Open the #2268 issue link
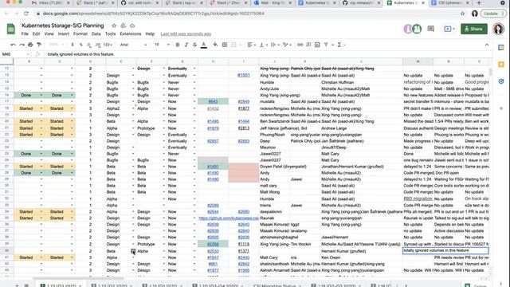The height and width of the screenshot is (287, 510). tap(213, 244)
